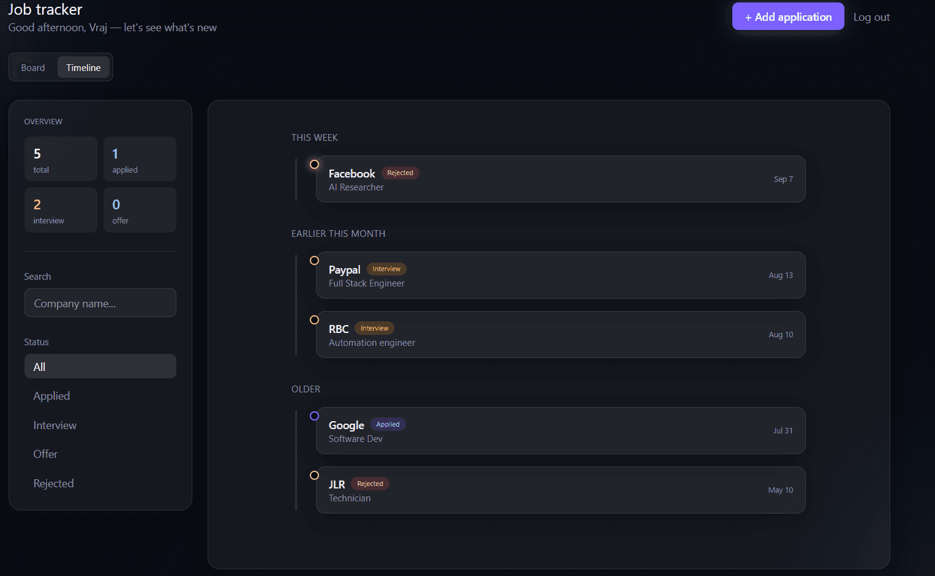Click the timeline marker beside JLR
The height and width of the screenshot is (576, 935).
tap(314, 475)
